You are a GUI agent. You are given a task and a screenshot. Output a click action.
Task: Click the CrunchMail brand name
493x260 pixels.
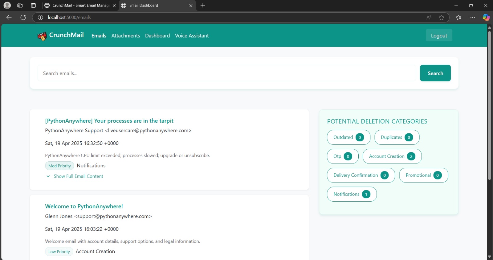point(67,35)
